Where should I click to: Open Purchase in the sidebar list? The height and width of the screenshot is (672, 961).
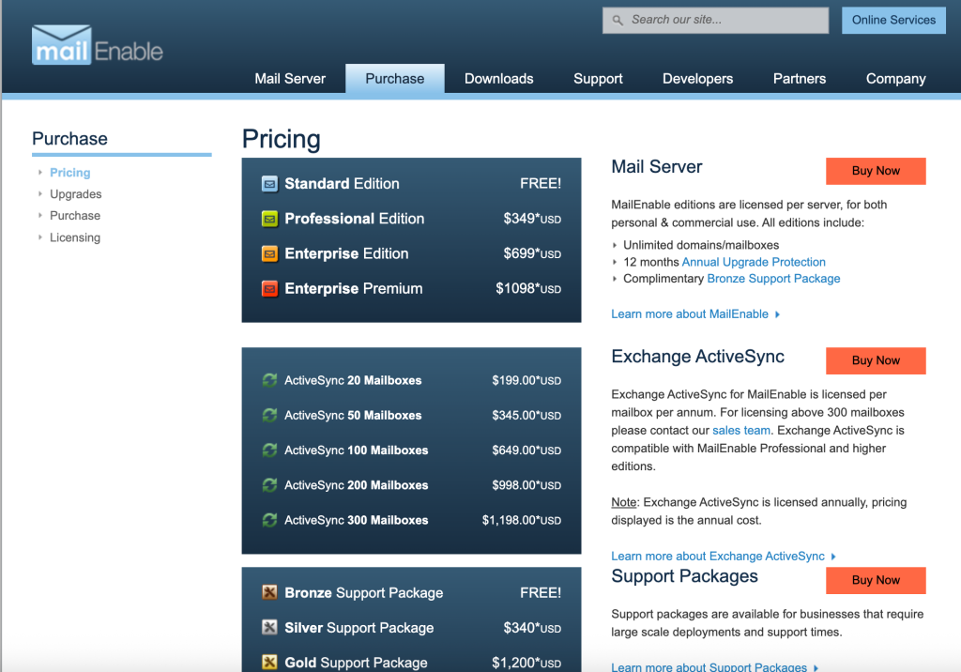click(x=75, y=215)
